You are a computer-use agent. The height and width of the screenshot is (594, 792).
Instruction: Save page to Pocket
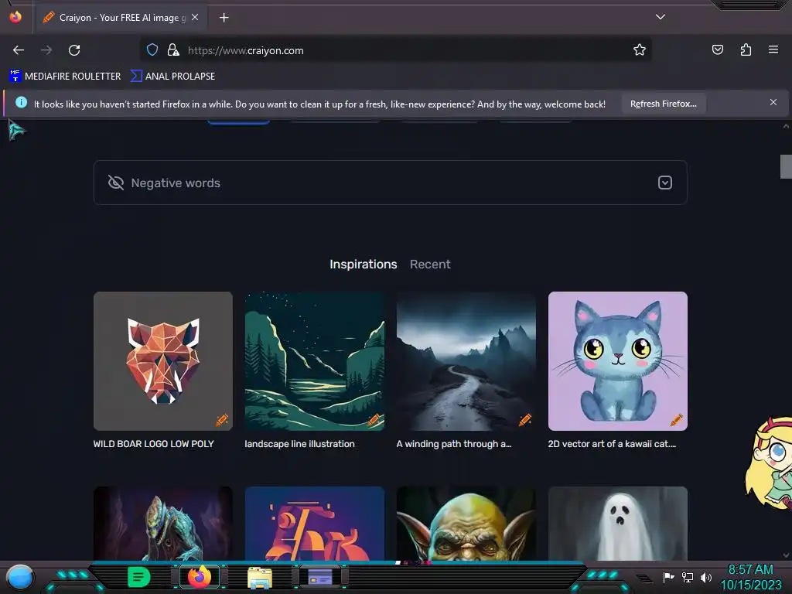tap(717, 50)
